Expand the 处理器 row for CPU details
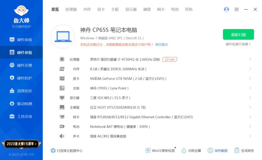Image resolution: width=262 pixels, height=160 pixels. pos(250,59)
